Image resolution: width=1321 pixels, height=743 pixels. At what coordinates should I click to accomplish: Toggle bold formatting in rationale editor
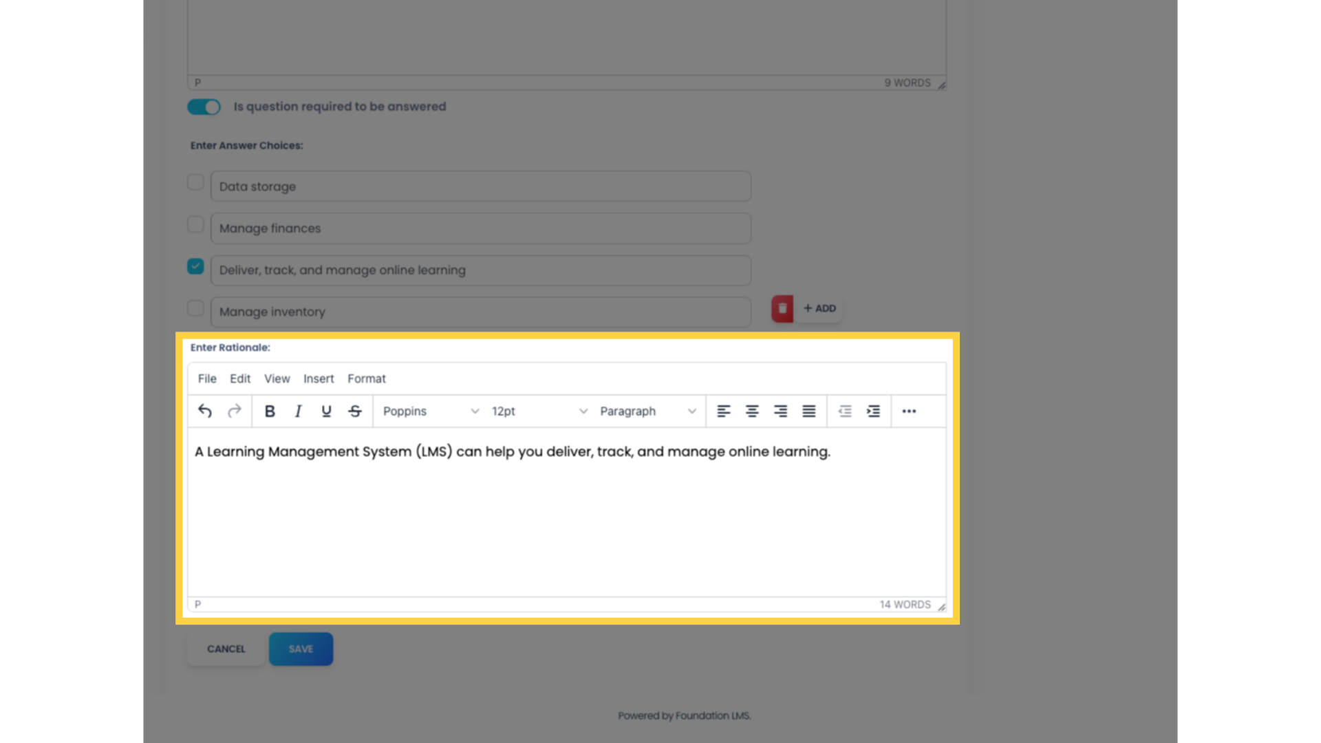tap(270, 411)
